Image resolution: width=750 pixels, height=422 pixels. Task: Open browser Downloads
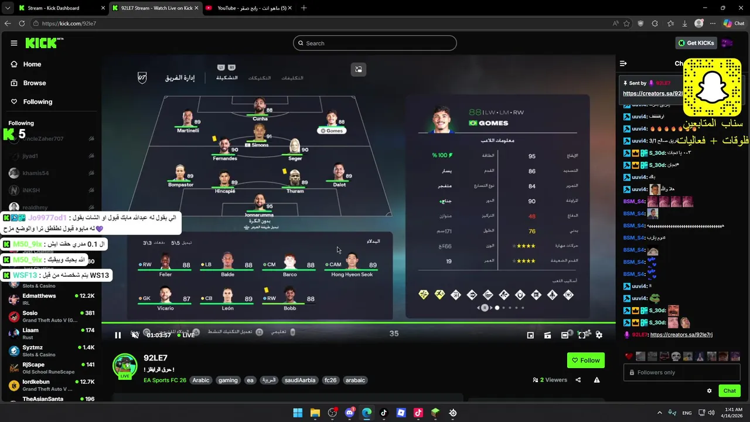point(684,23)
